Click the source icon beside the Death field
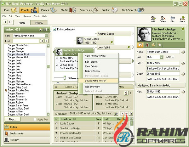The width and height of the screenshot is (189, 147). point(183,74)
